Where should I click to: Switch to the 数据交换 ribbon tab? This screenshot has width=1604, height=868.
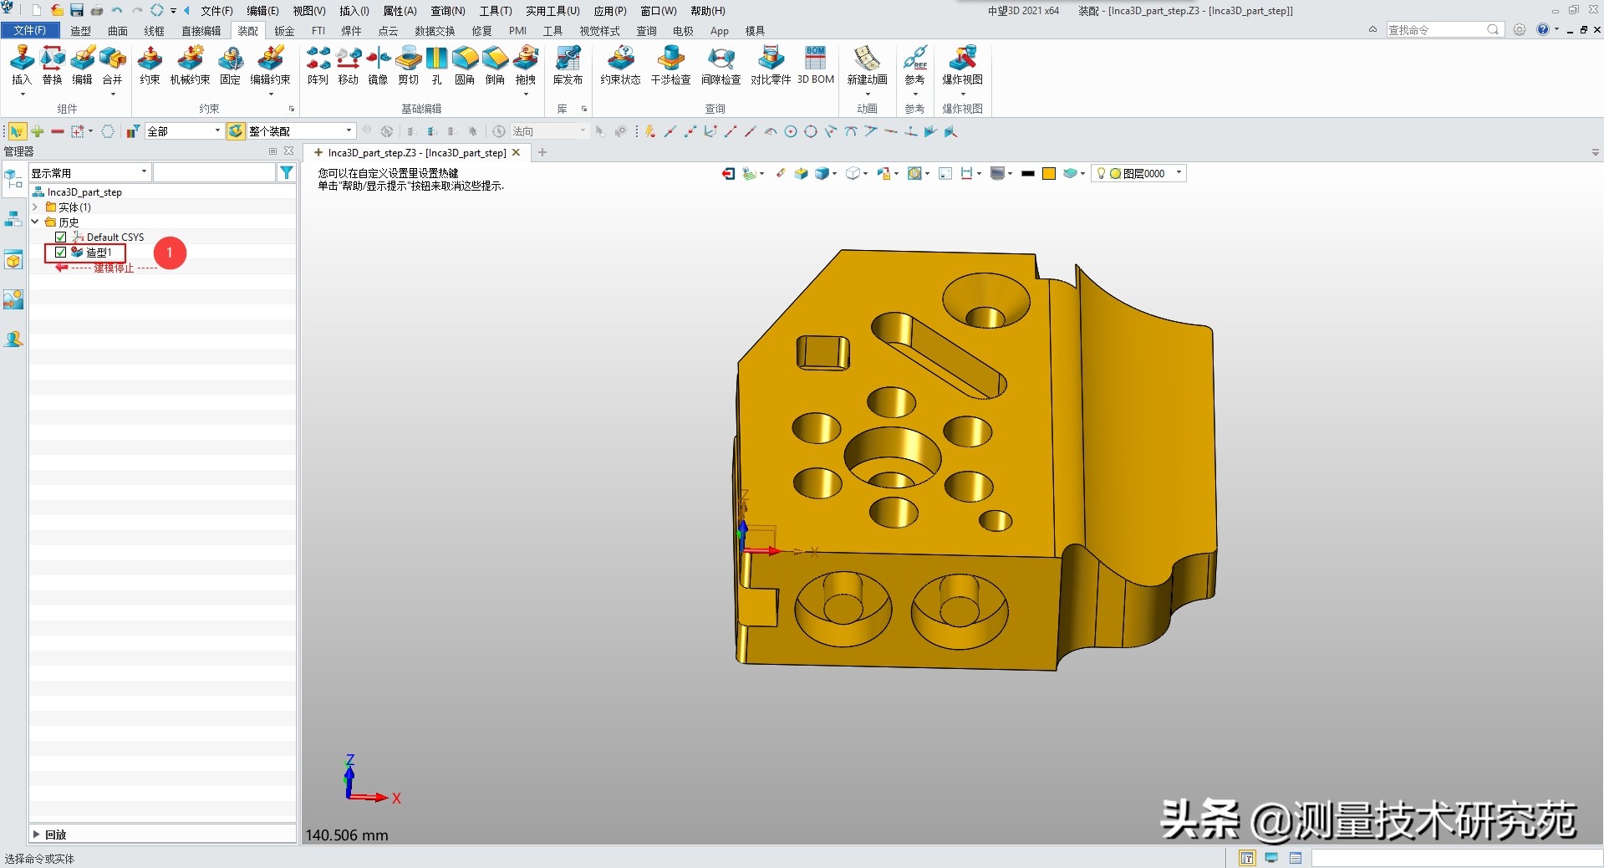pos(435,31)
